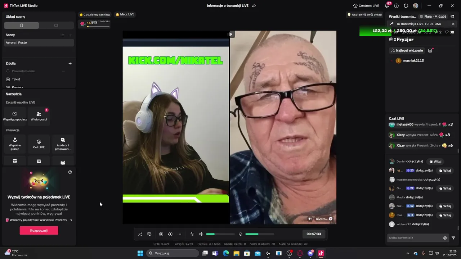This screenshot has width=461, height=259.
Task: Click the Rozpocznij button
Action: point(39,231)
